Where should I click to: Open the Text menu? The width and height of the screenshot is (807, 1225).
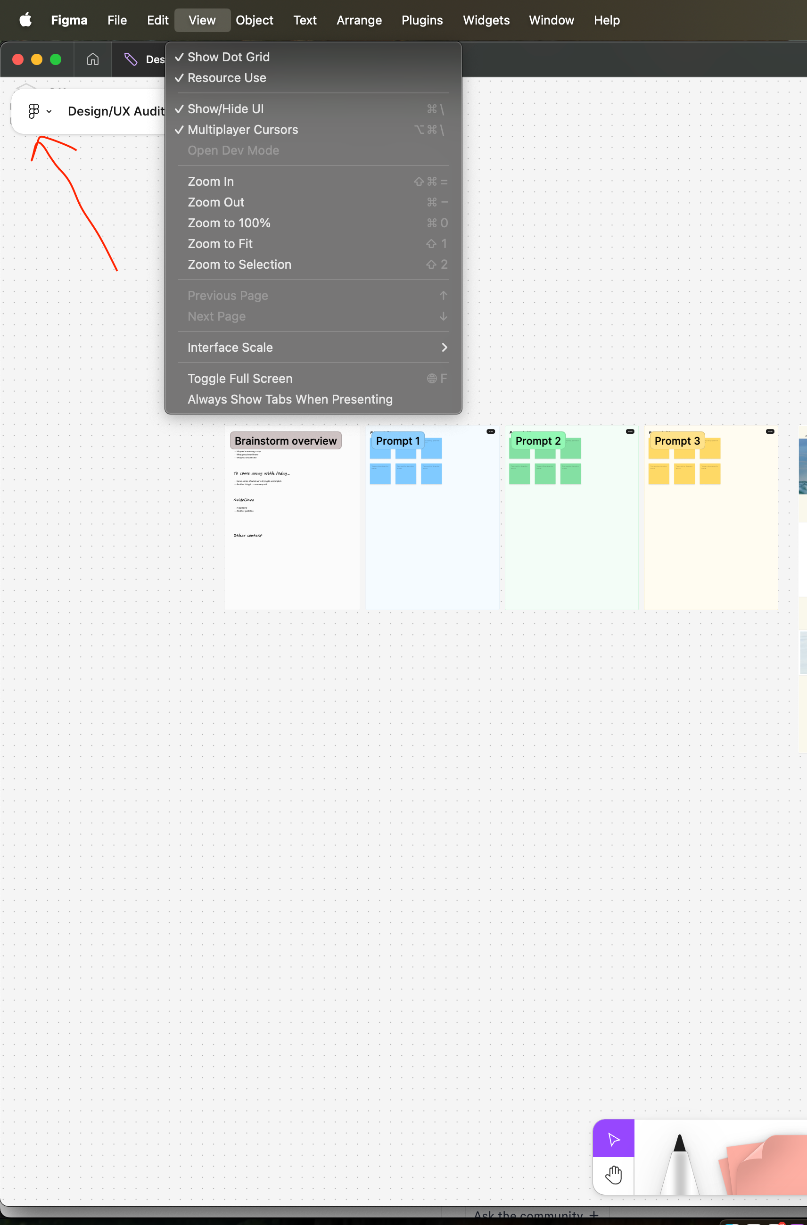305,20
